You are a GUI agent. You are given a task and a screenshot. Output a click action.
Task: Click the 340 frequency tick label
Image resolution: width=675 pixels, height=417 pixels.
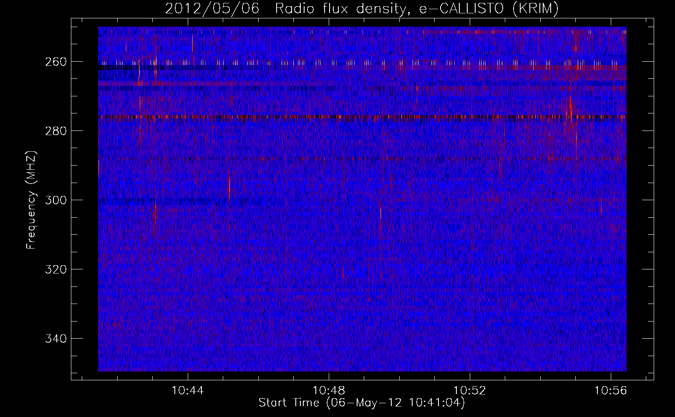[x=55, y=339]
